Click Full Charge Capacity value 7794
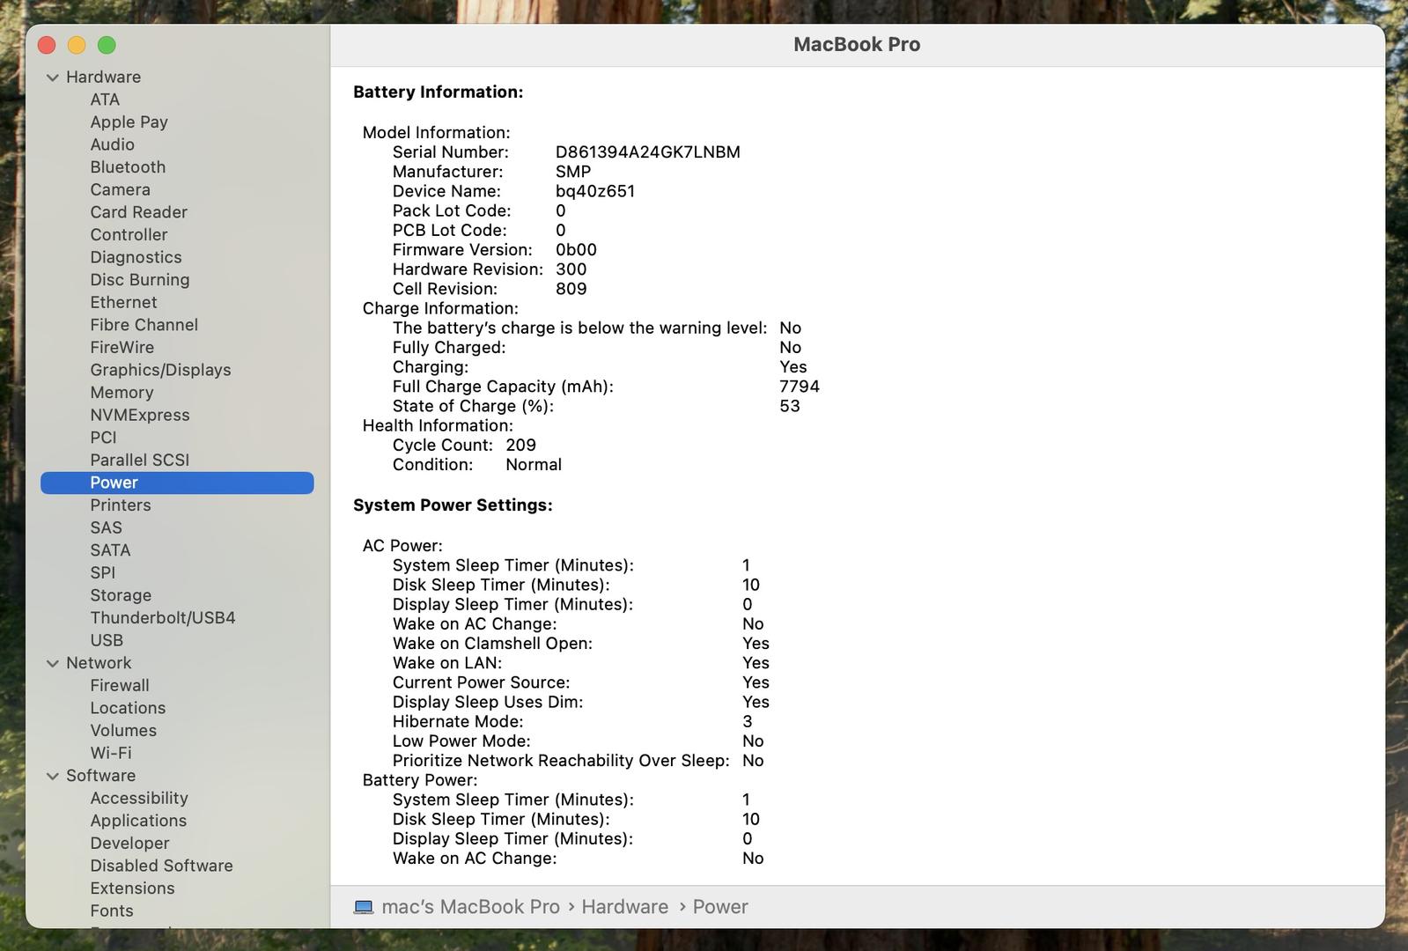1408x951 pixels. tap(800, 387)
